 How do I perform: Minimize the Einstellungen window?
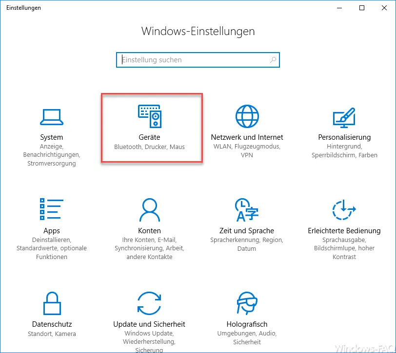[339, 8]
